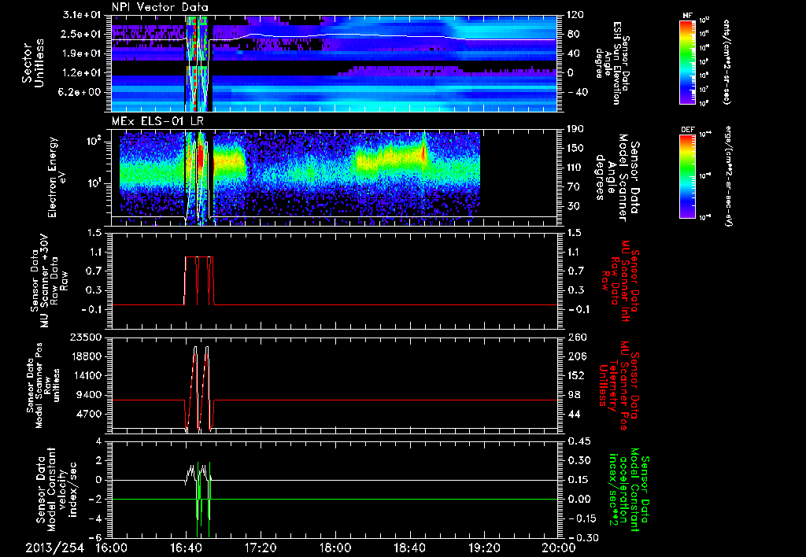Click the 1.2e+01 sector tick value
Viewport: 806px width, 557px height.
coord(83,72)
